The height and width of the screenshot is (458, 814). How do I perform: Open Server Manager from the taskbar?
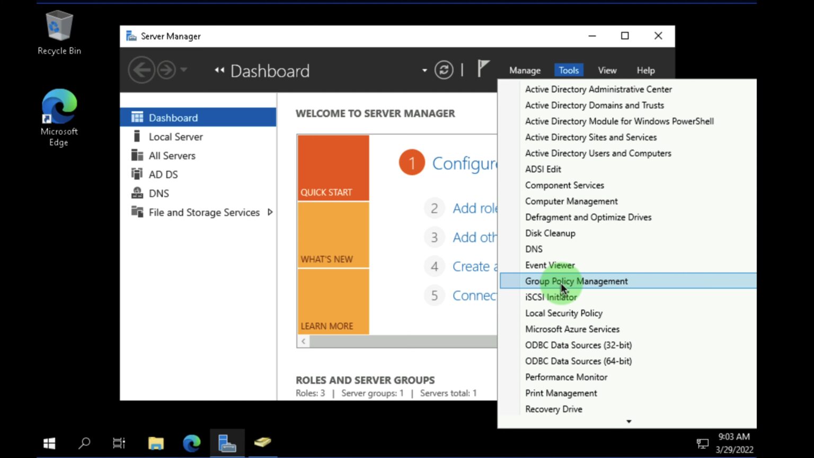pos(227,443)
